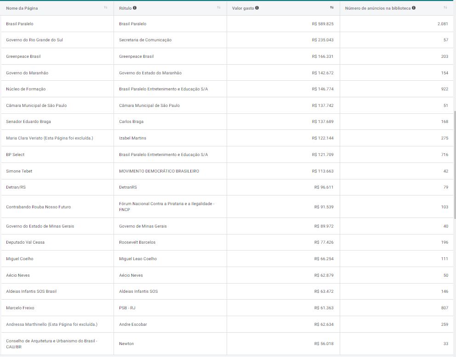Click Newton label cell
The image size is (456, 357).
tap(126, 344)
